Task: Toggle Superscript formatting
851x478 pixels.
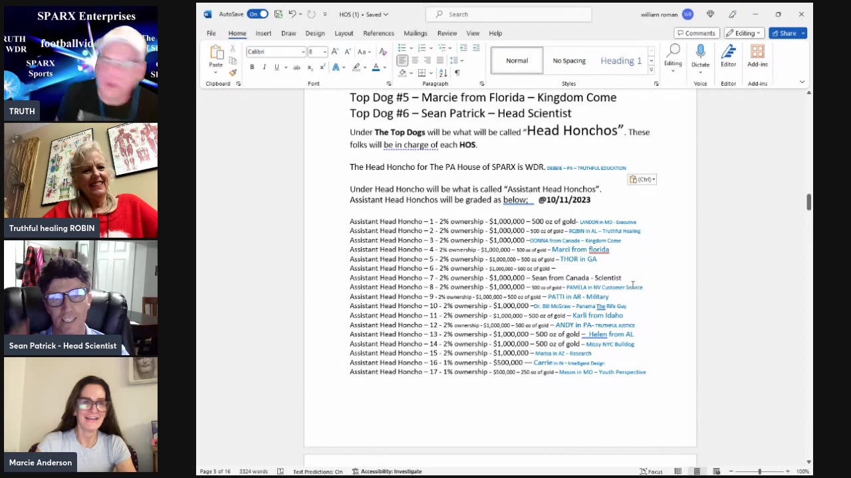Action: (x=322, y=67)
